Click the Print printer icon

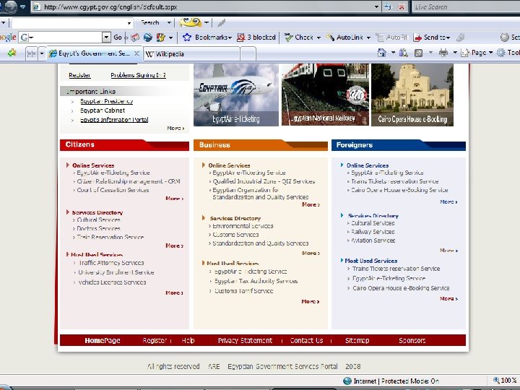click(443, 53)
